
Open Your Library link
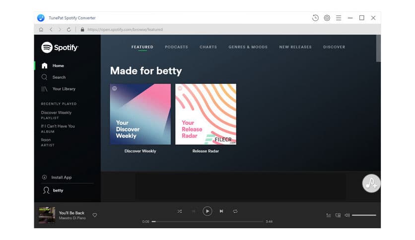coord(64,89)
